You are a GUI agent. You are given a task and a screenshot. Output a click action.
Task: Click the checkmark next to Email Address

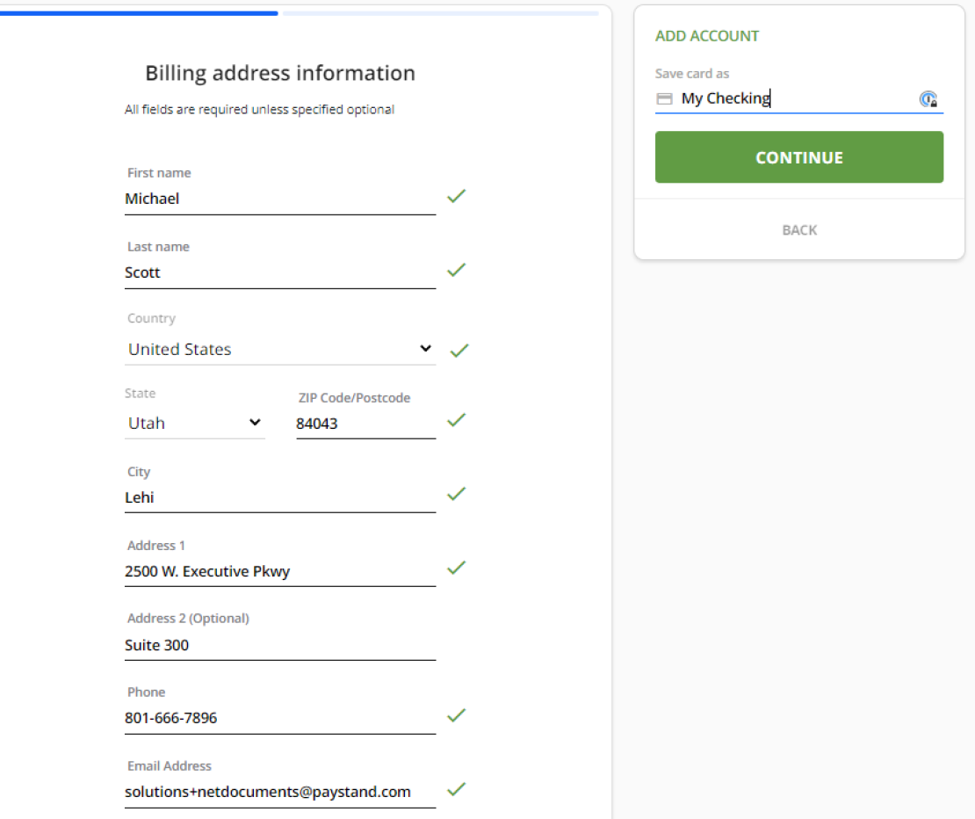(x=456, y=789)
